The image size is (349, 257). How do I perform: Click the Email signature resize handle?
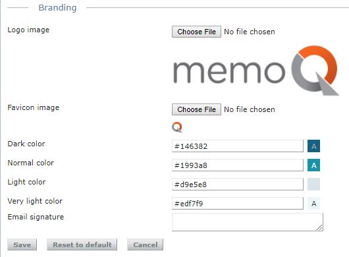click(319, 227)
